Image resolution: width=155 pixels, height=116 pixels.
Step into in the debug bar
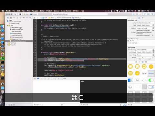(48, 79)
